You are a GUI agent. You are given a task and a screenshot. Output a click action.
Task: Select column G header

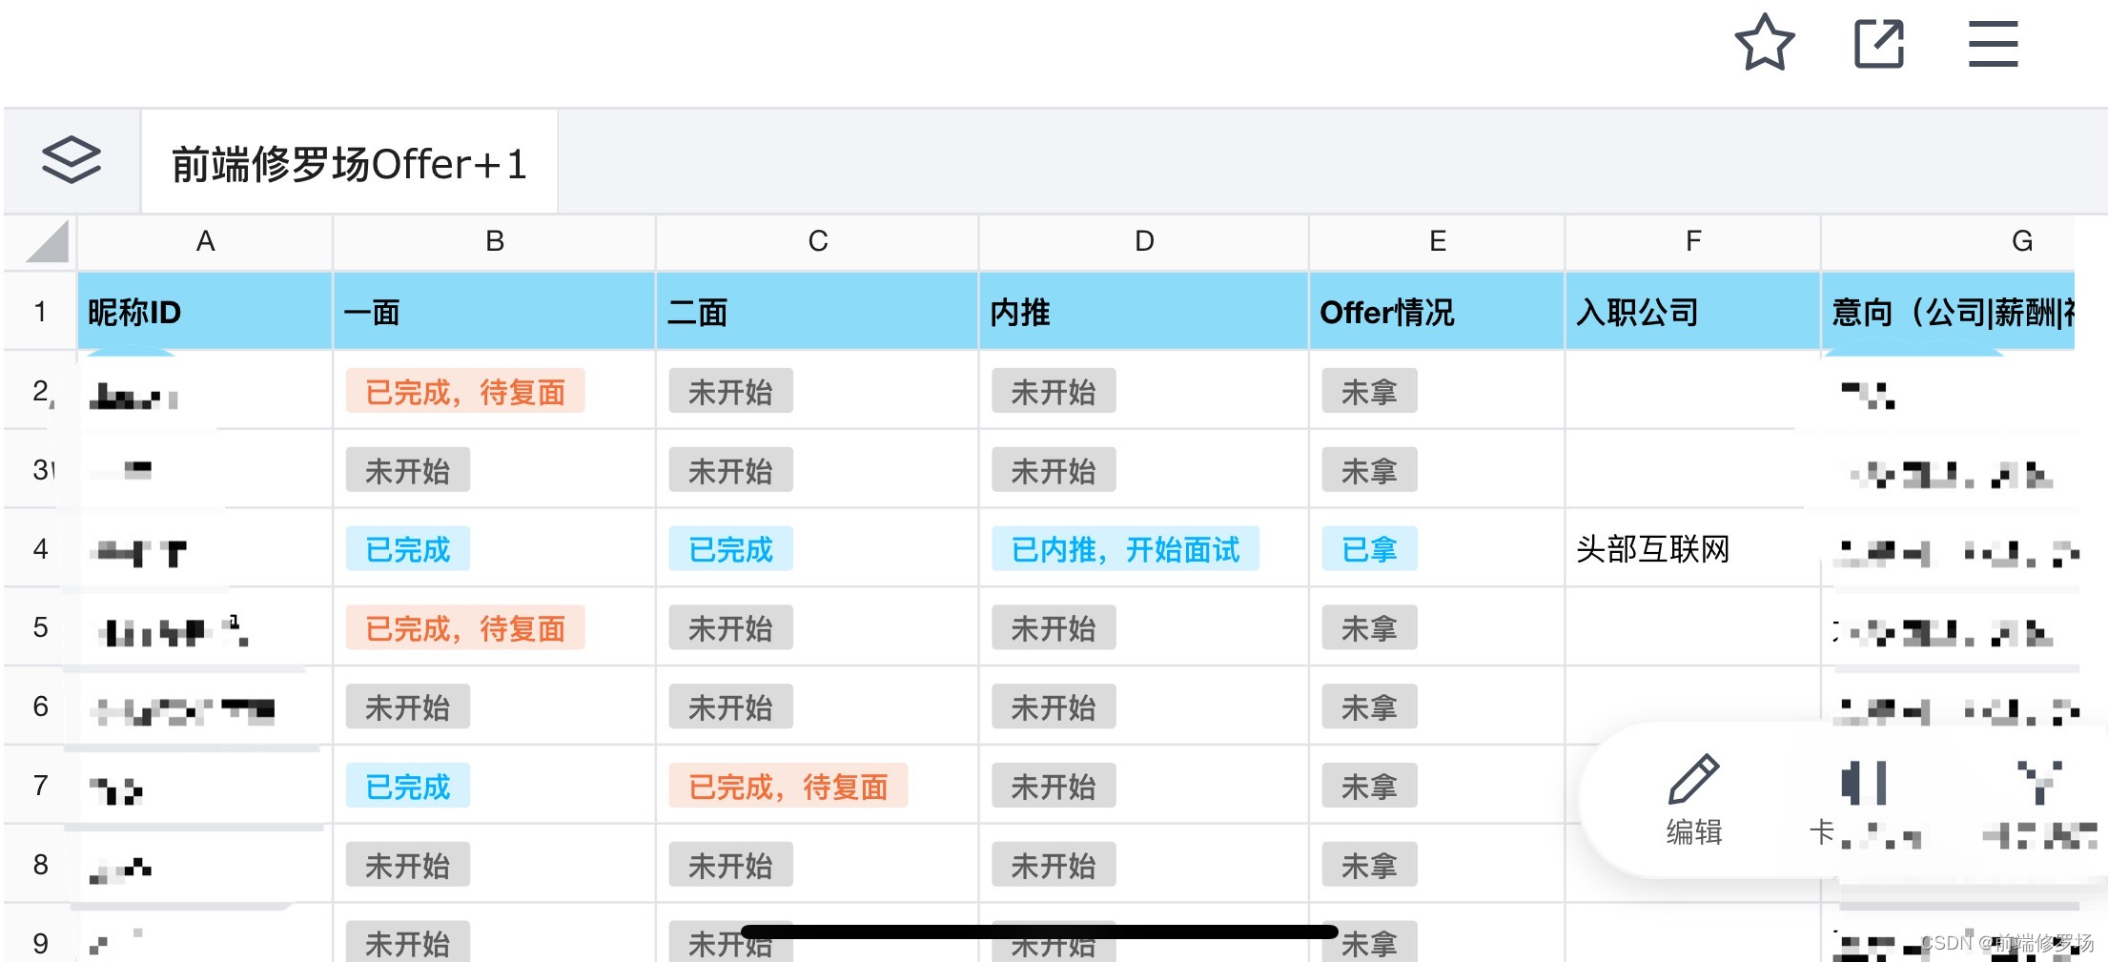tap(1948, 241)
